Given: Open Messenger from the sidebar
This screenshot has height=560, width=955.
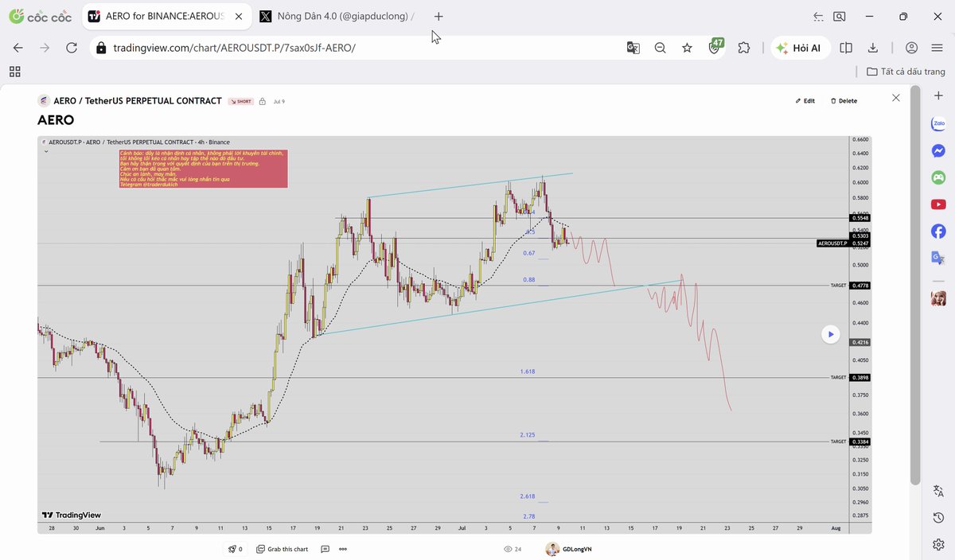Looking at the screenshot, I should point(938,150).
